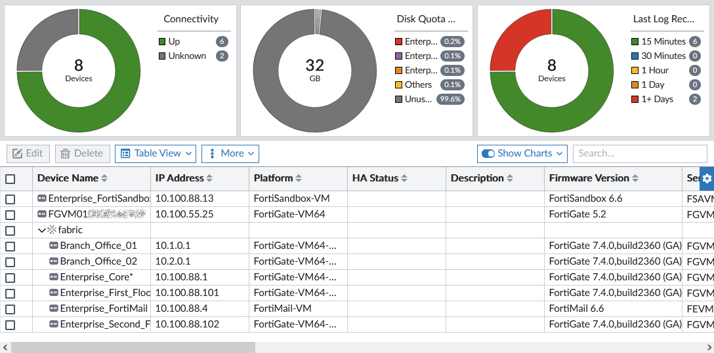Click the device icon beside Branch_Office_01
The image size is (714, 353).
coord(54,246)
